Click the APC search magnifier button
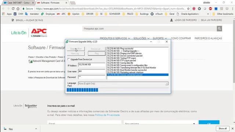The width and height of the screenshot is (235, 132). (x=219, y=29)
